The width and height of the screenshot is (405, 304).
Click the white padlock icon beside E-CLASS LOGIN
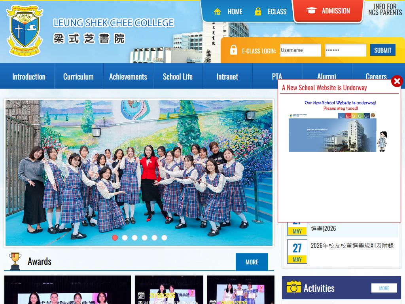pos(233,49)
